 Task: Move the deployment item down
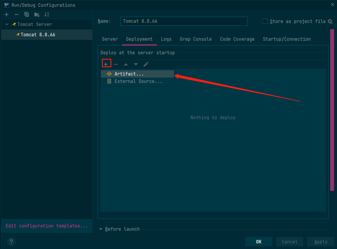click(136, 64)
